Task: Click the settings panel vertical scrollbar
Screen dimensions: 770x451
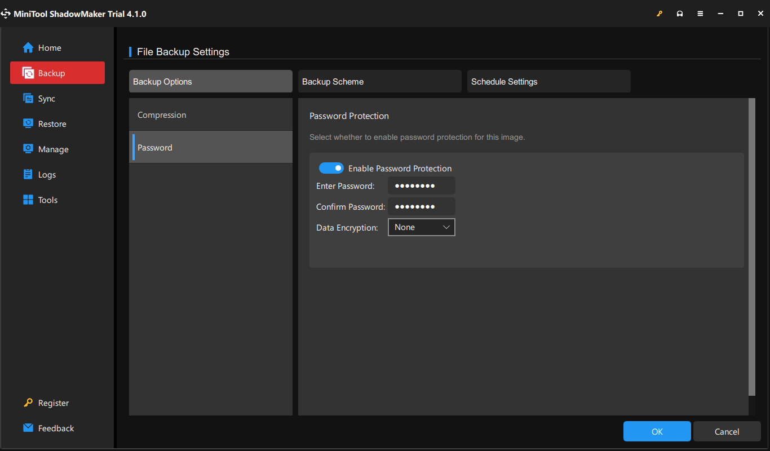Action: point(752,247)
